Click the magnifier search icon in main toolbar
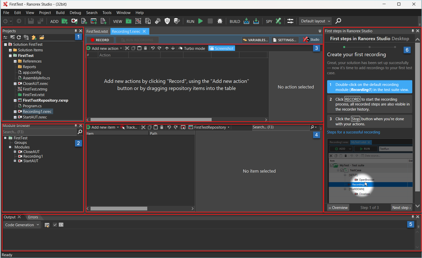 (338, 21)
